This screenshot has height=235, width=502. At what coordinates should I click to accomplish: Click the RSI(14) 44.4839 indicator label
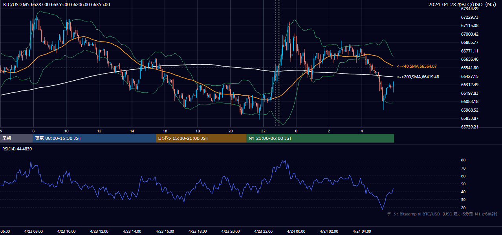click(17, 149)
